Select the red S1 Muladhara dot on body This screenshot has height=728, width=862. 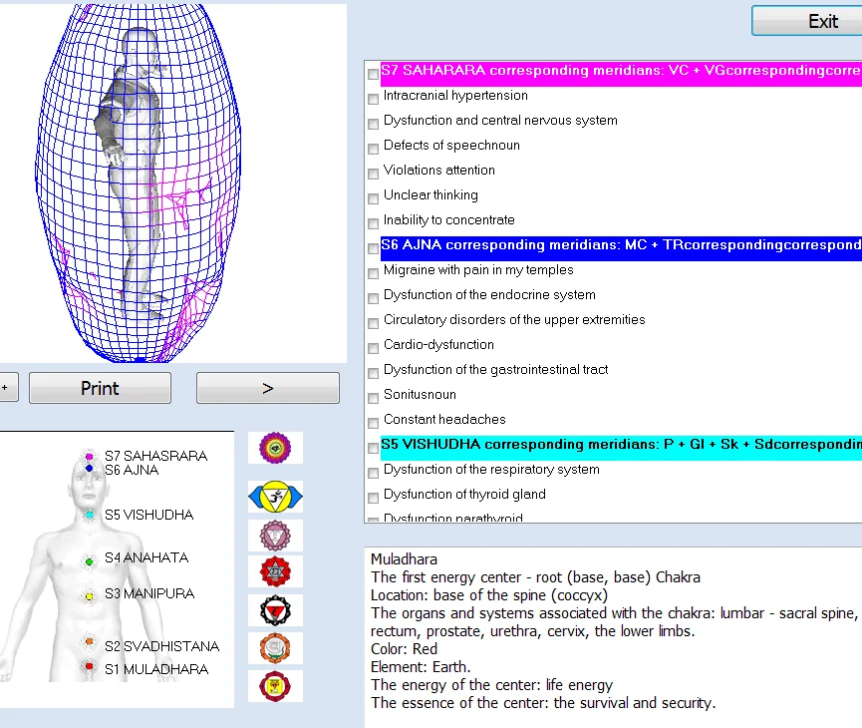click(89, 666)
